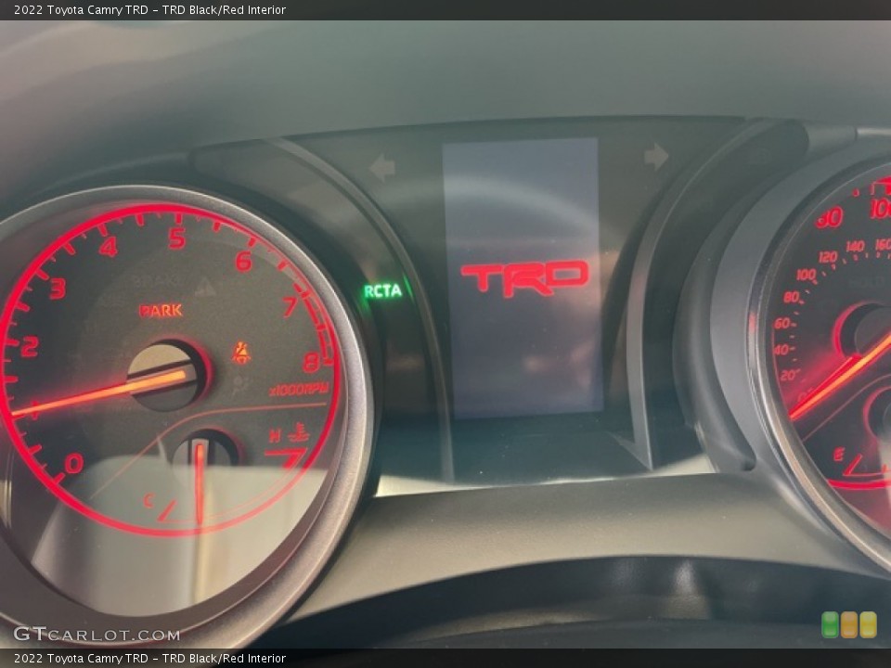Image resolution: width=891 pixels, height=668 pixels.
Task: Click the tachometer needle center hub
Action: (169, 376)
